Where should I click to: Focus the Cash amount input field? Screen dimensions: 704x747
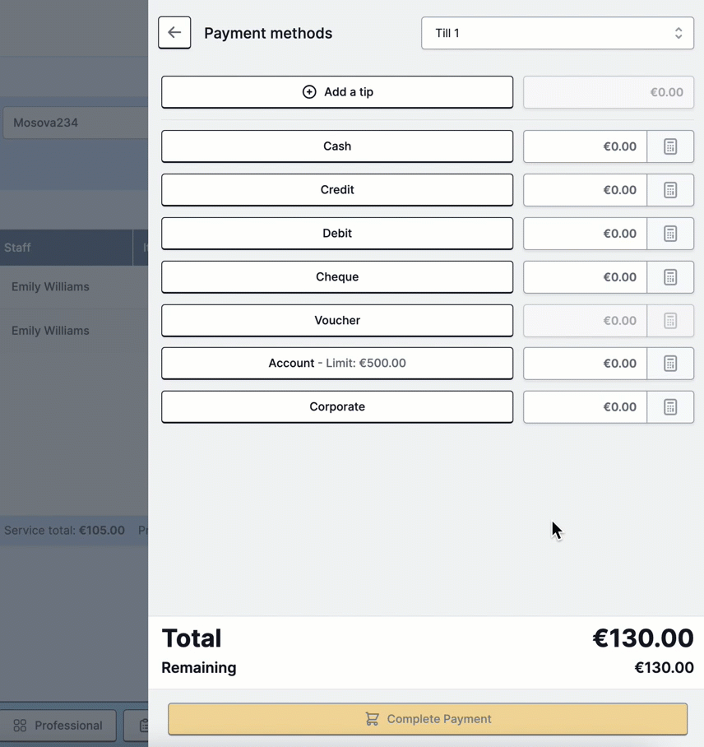[x=586, y=146]
